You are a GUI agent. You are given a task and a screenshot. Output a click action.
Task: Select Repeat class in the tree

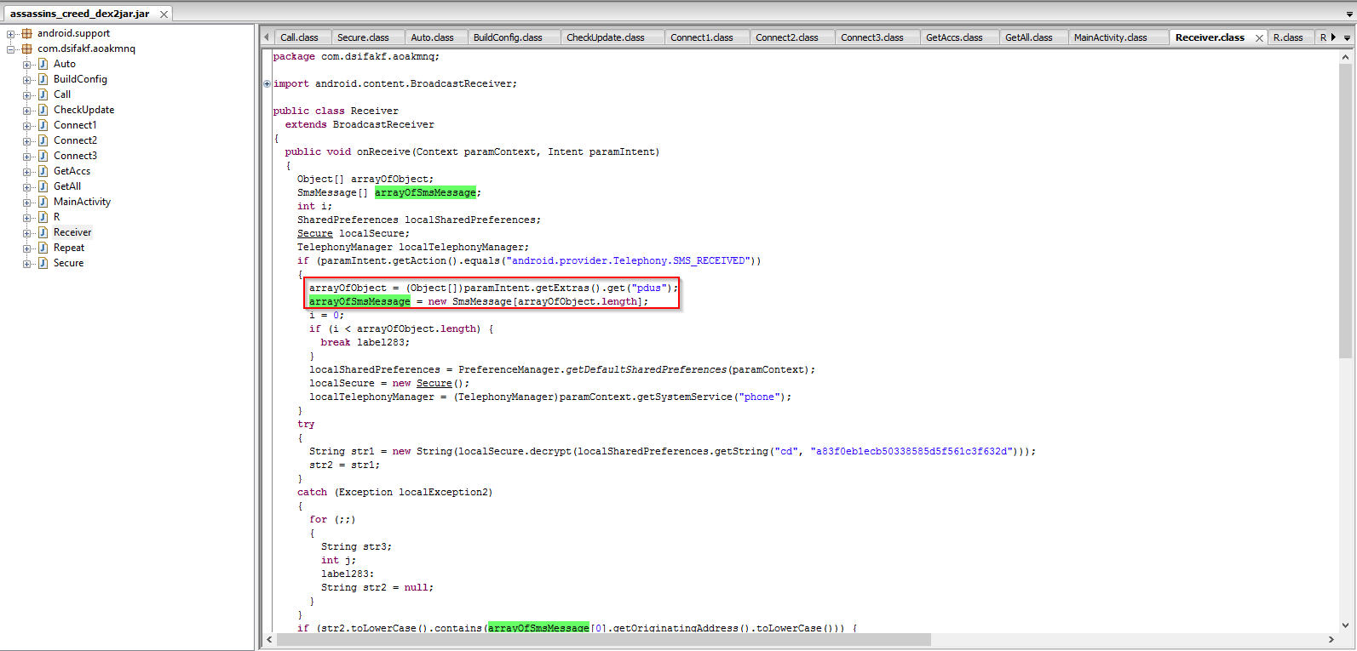(69, 248)
